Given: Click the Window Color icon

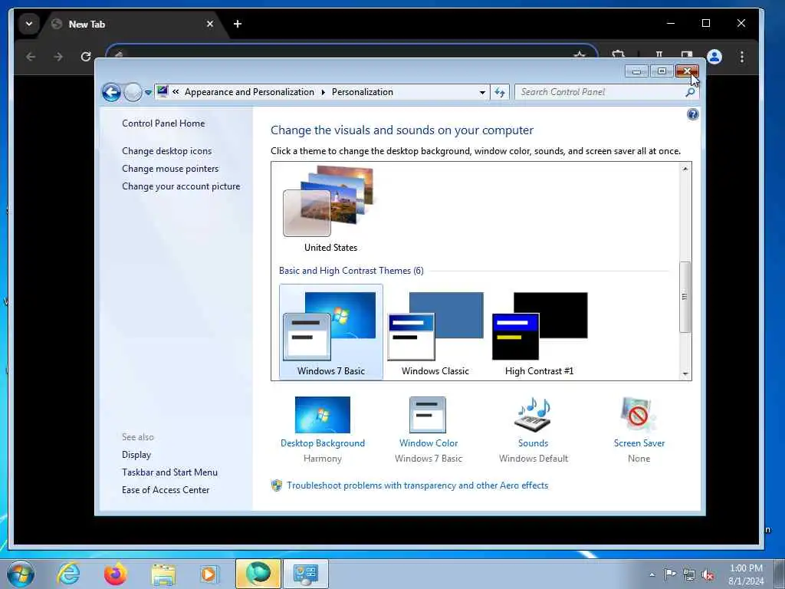Looking at the screenshot, I should click(x=428, y=415).
